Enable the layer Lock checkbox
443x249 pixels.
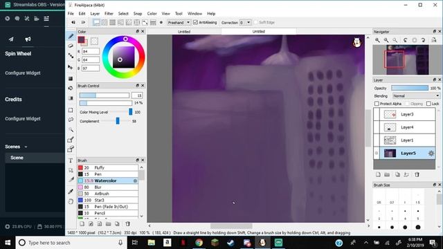coord(428,104)
